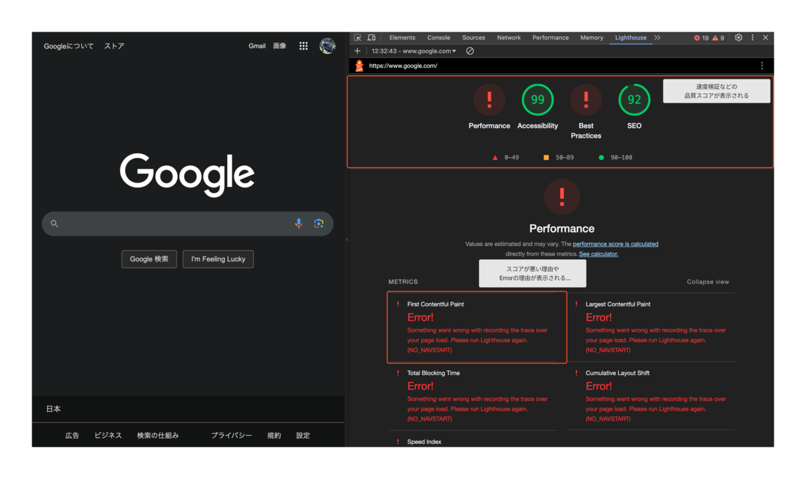This screenshot has width=806, height=479.
Task: Start a new Lighthouse report with plus icon
Action: [357, 51]
